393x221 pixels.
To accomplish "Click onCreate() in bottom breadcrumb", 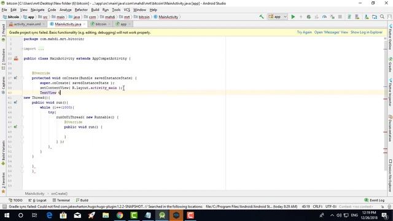I will 59,193.
